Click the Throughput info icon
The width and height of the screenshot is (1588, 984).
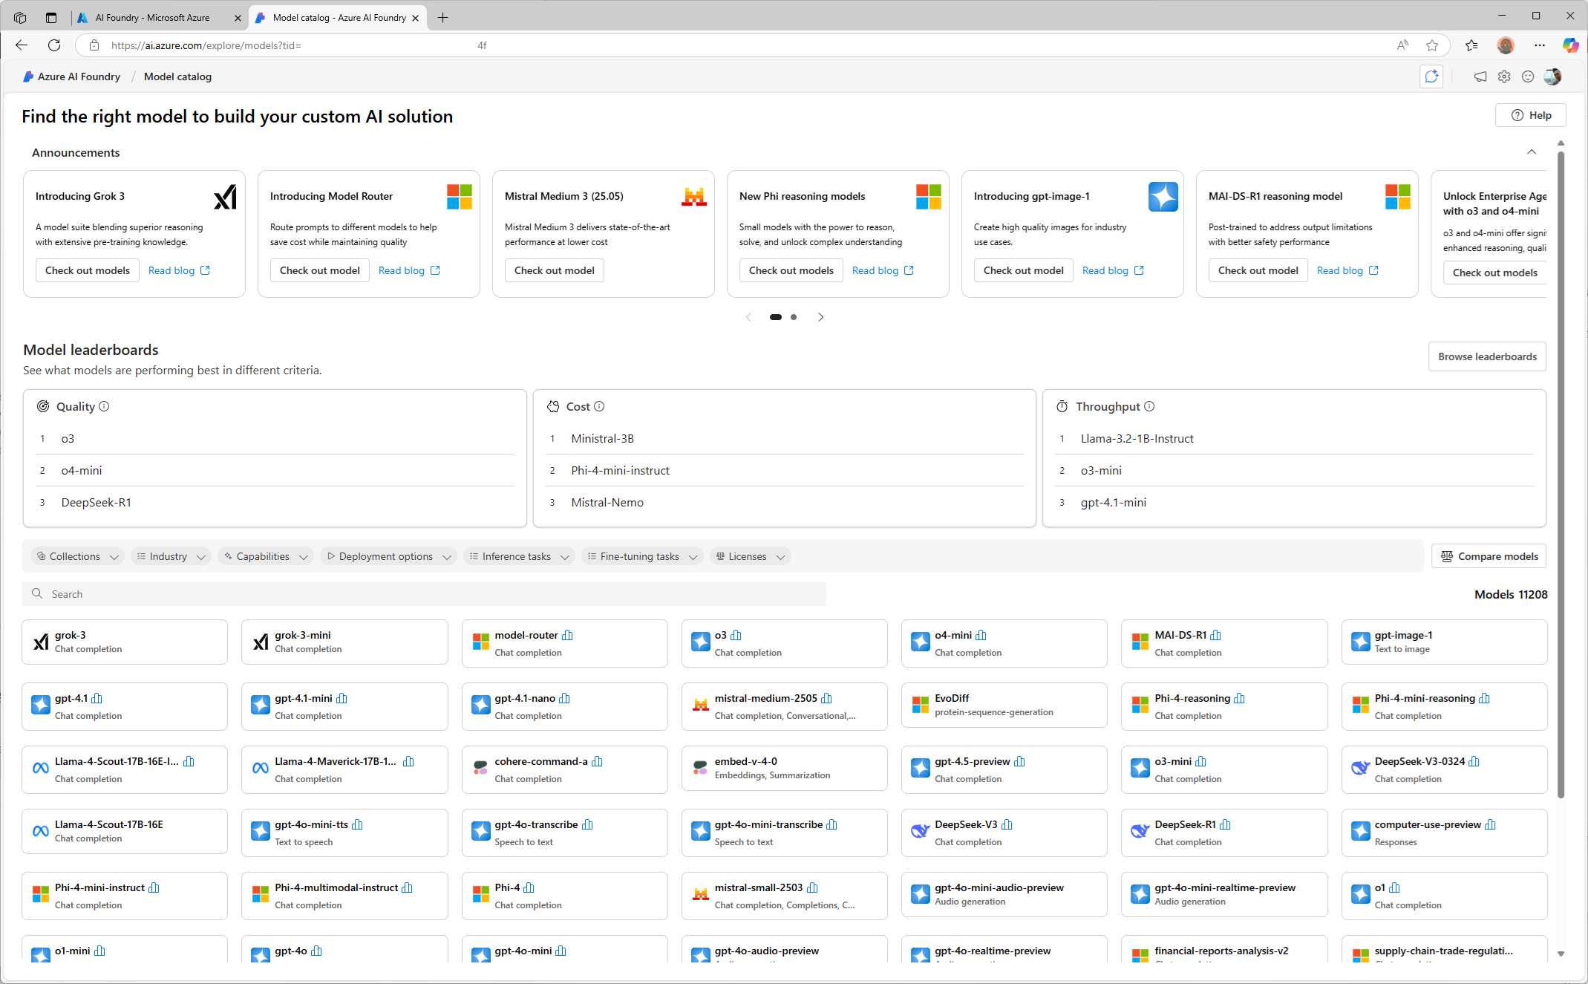tap(1149, 406)
